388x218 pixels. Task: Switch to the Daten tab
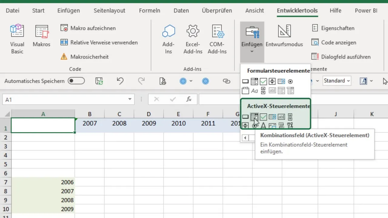[x=181, y=11]
